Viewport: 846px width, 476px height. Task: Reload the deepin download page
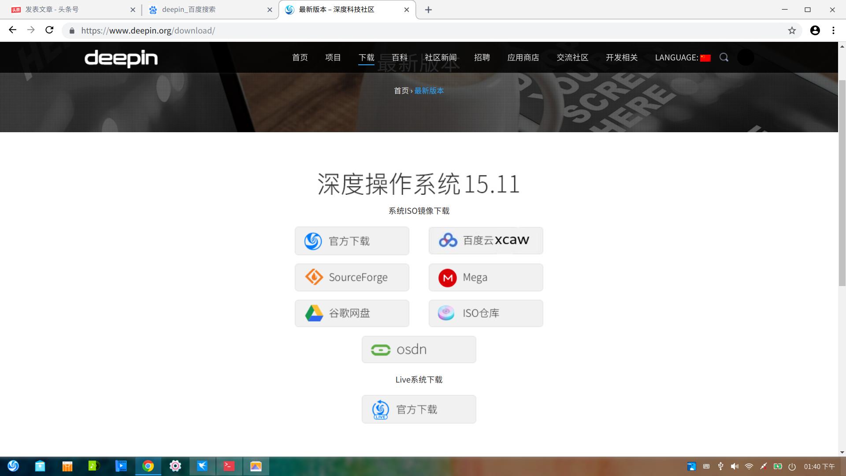tap(49, 30)
